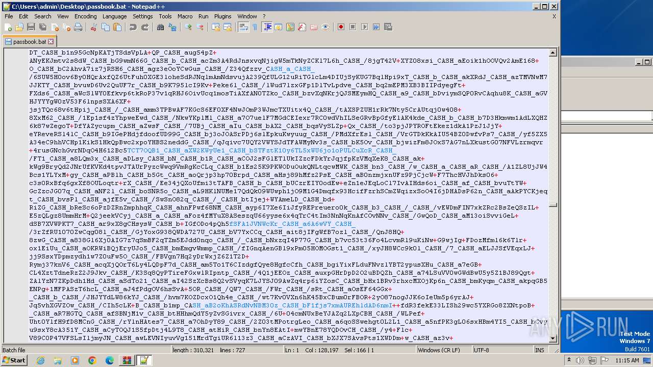Cut selection using the scissors icon
This screenshot has width=653, height=367.
coord(94,27)
